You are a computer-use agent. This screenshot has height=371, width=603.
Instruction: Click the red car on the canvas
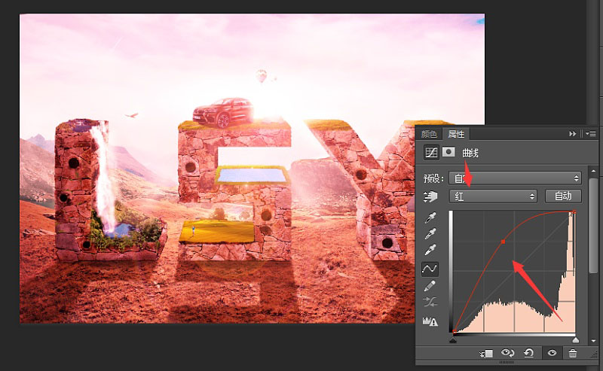[x=223, y=112]
